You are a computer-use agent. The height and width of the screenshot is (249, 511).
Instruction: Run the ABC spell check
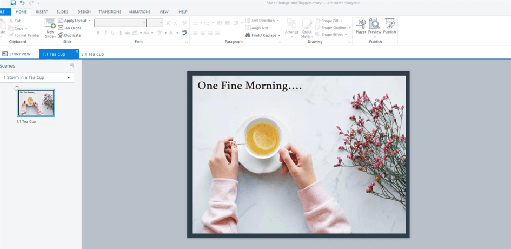click(184, 32)
